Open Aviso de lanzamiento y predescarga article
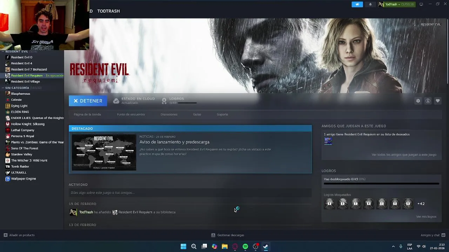The image size is (449, 252). [174, 142]
